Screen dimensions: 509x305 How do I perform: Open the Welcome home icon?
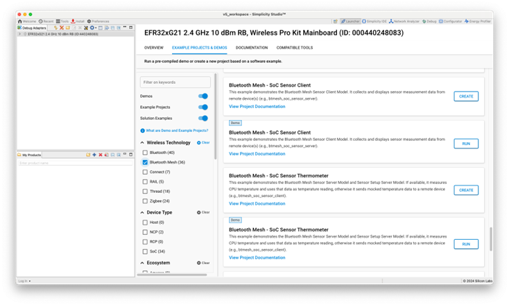[x=19, y=21]
